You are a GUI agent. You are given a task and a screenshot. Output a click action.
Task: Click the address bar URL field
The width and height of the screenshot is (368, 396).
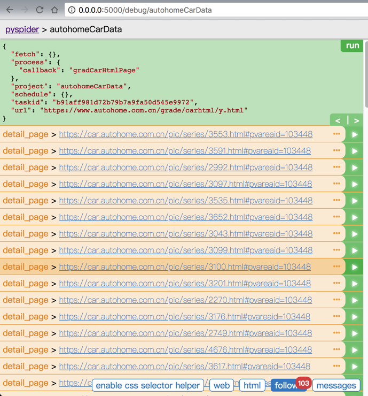tap(214, 10)
